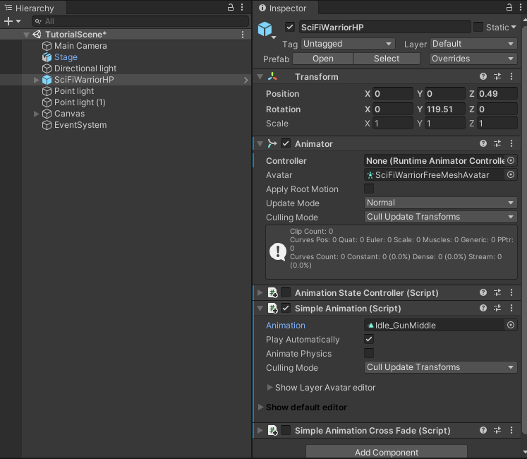The image size is (527, 459).
Task: Open help for Transform component
Action: (483, 77)
